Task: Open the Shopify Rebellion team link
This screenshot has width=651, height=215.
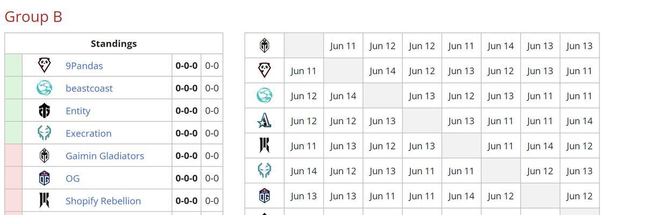Action: coord(103,200)
